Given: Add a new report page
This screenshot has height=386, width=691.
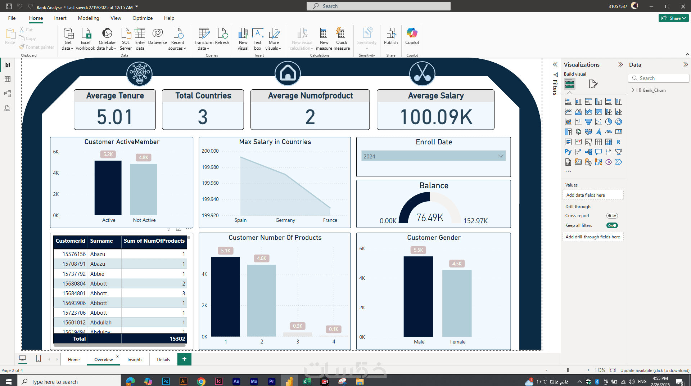Looking at the screenshot, I should point(184,359).
